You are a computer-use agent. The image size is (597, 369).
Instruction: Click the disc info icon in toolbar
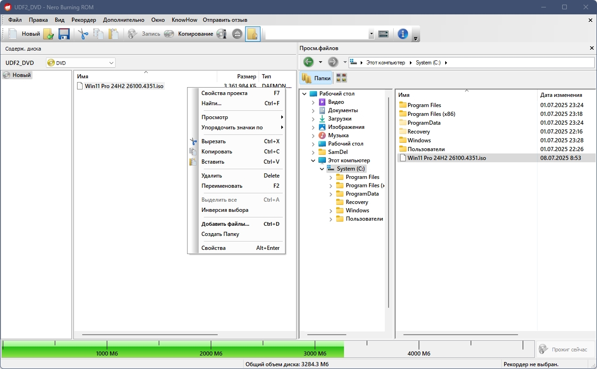click(x=222, y=34)
